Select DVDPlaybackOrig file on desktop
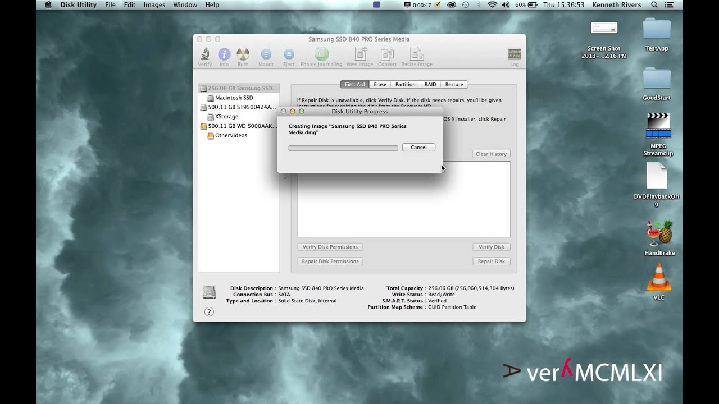This screenshot has height=404, width=719. [657, 185]
